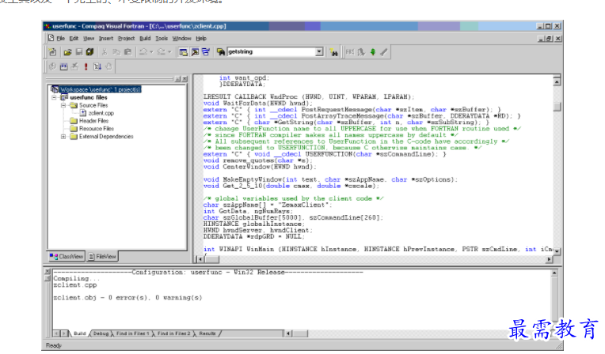Click the Build project icon
Viewport: 605px width, 354px height.
[63, 66]
